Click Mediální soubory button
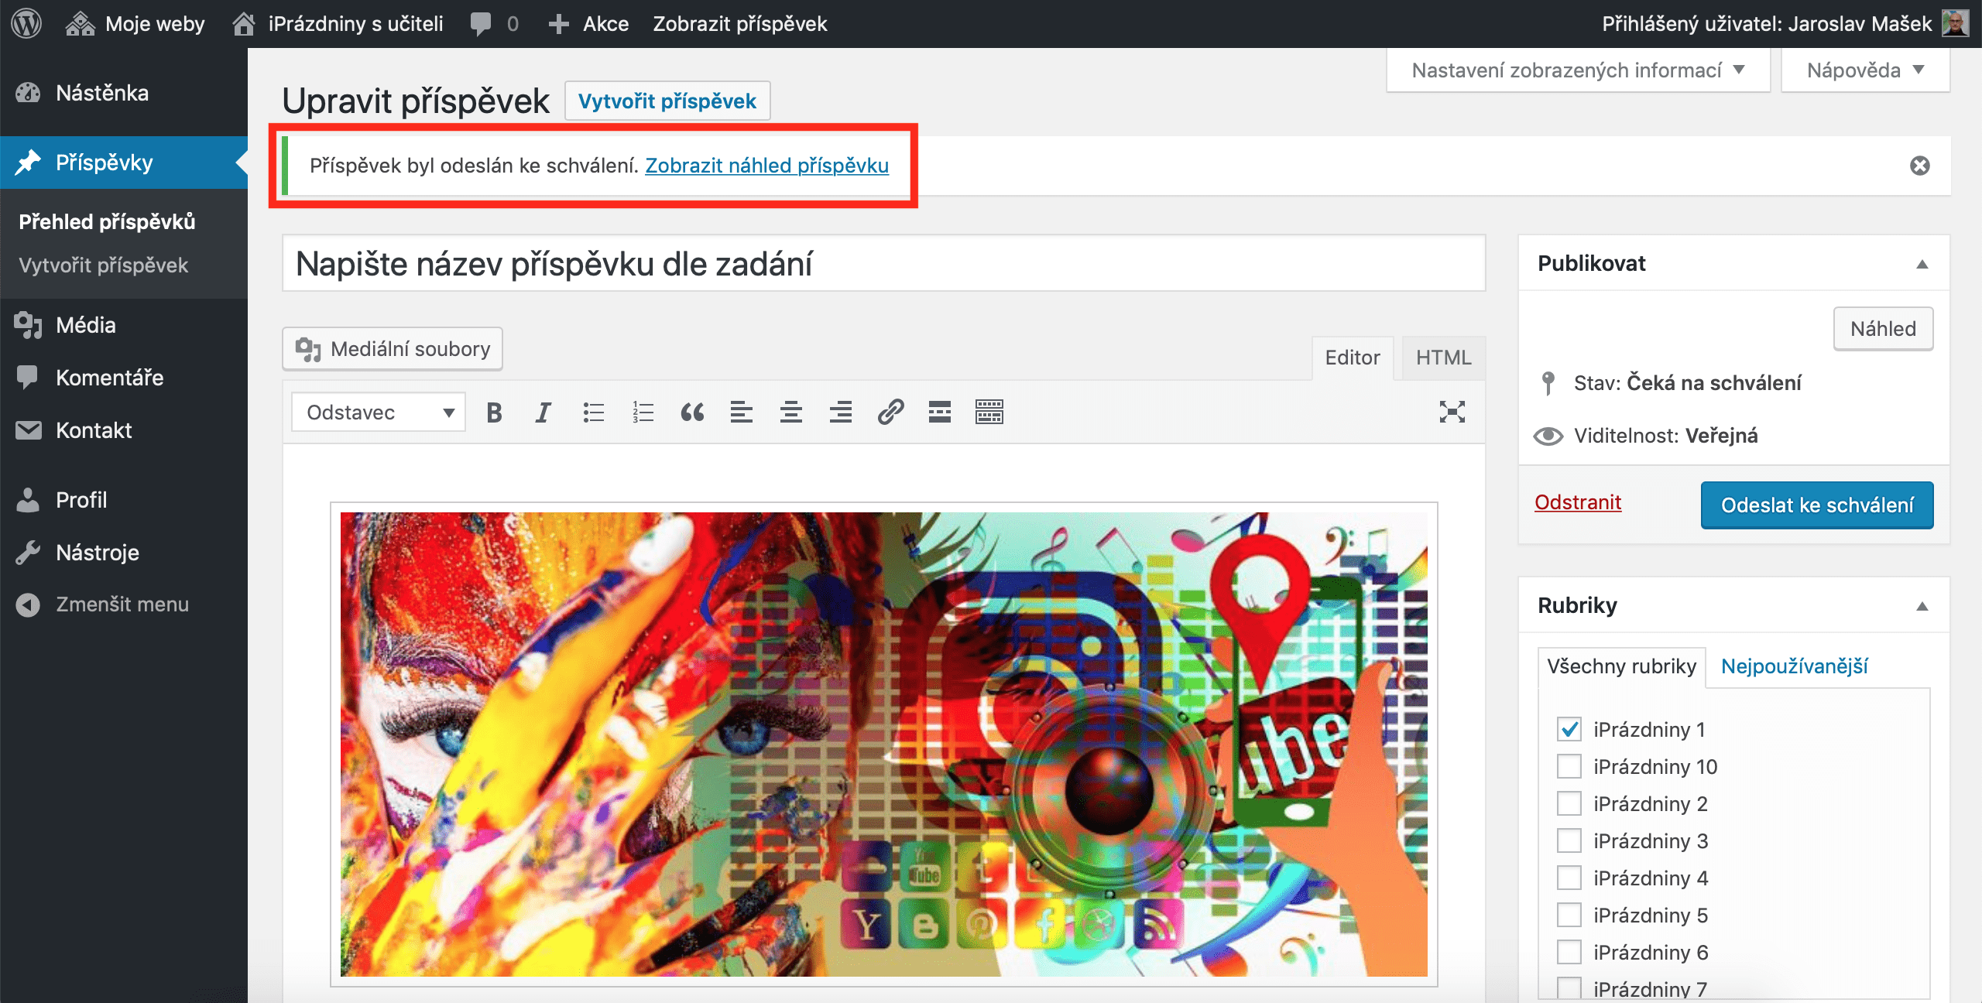This screenshot has height=1003, width=1982. tap(393, 349)
